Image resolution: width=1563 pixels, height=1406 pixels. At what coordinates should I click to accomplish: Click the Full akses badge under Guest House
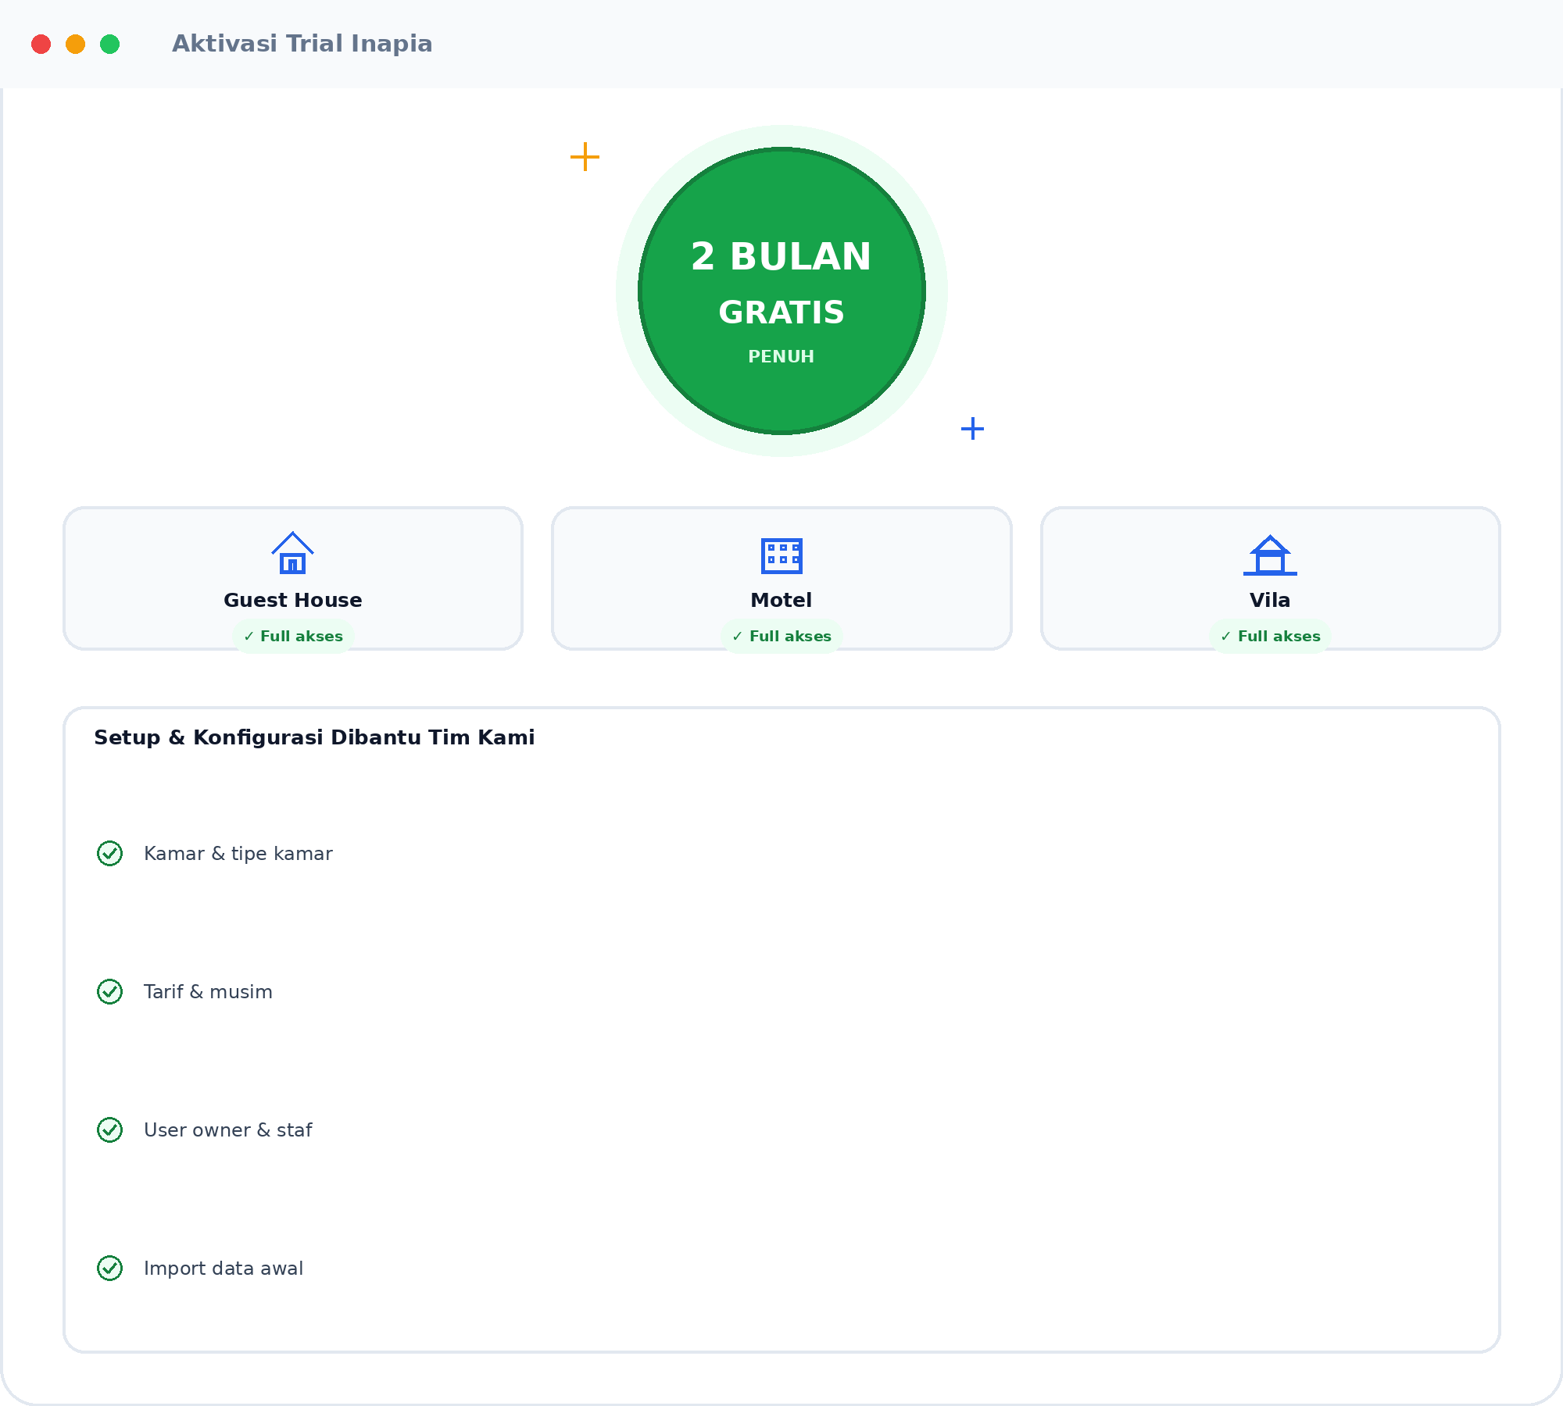[x=293, y=637]
